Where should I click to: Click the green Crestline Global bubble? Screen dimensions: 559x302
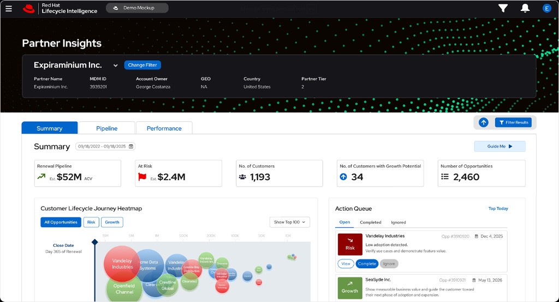[x=167, y=285]
